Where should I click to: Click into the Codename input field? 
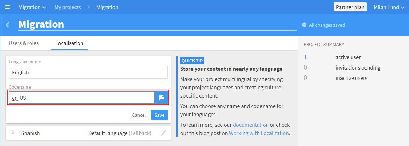pyautogui.click(x=82, y=98)
